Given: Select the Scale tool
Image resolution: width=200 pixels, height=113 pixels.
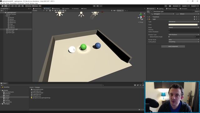Looking at the screenshot, I should [x=12, y=6].
